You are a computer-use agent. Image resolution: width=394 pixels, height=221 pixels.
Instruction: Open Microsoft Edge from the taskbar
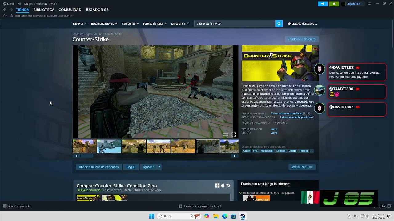tap(225, 216)
